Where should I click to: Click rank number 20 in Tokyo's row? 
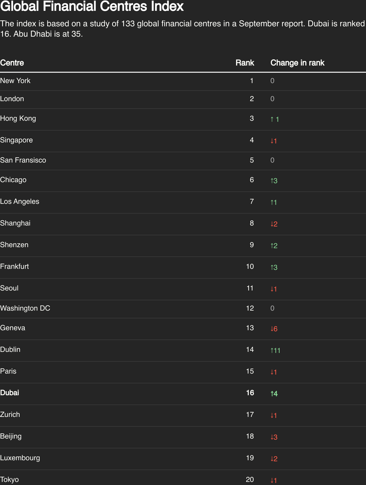250,479
